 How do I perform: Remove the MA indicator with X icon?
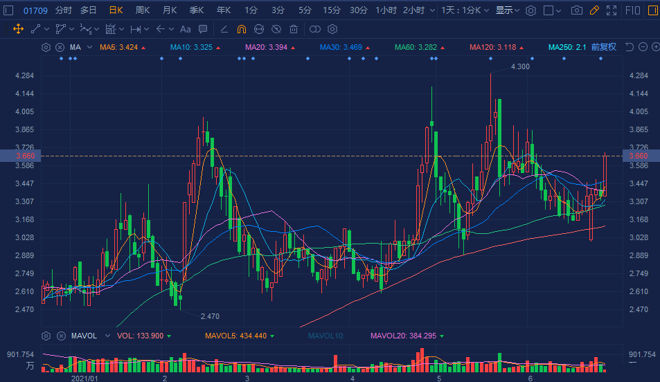tap(60, 47)
